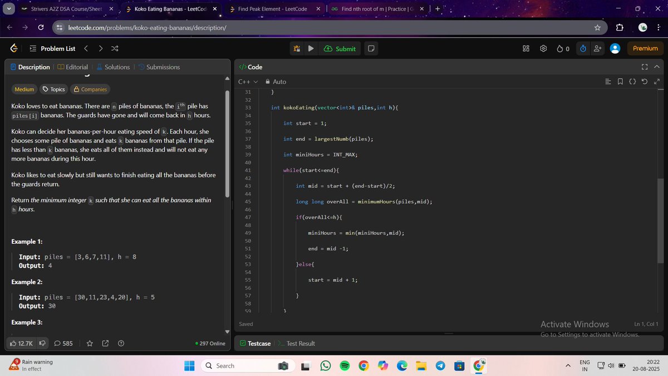668x376 pixels.
Task: Upvote the problem with 12.7K likes
Action: click(x=22, y=344)
